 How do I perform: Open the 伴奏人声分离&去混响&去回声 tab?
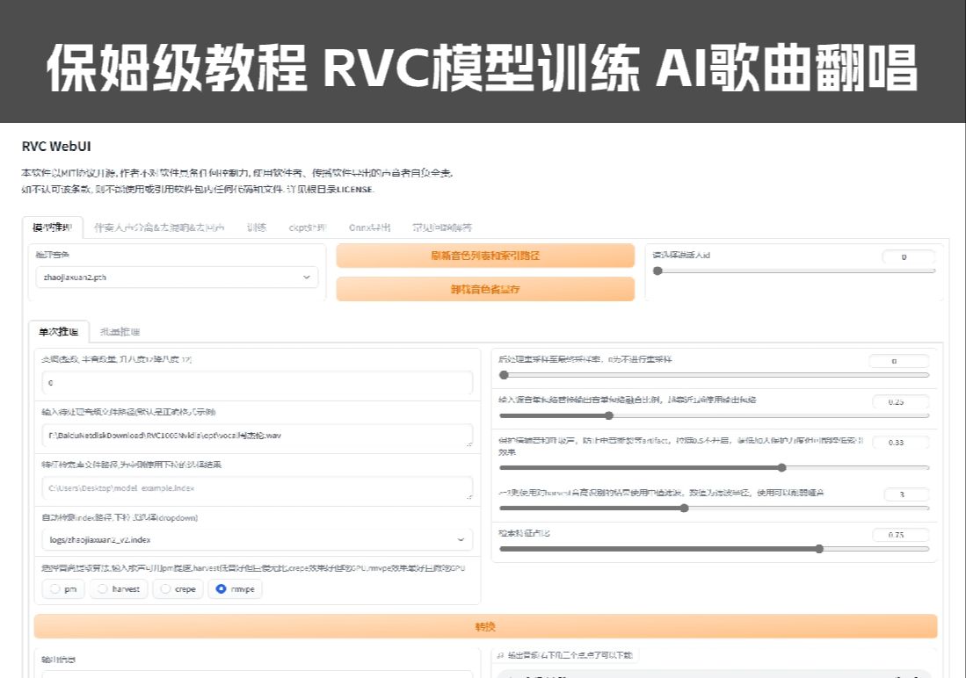pos(159,227)
